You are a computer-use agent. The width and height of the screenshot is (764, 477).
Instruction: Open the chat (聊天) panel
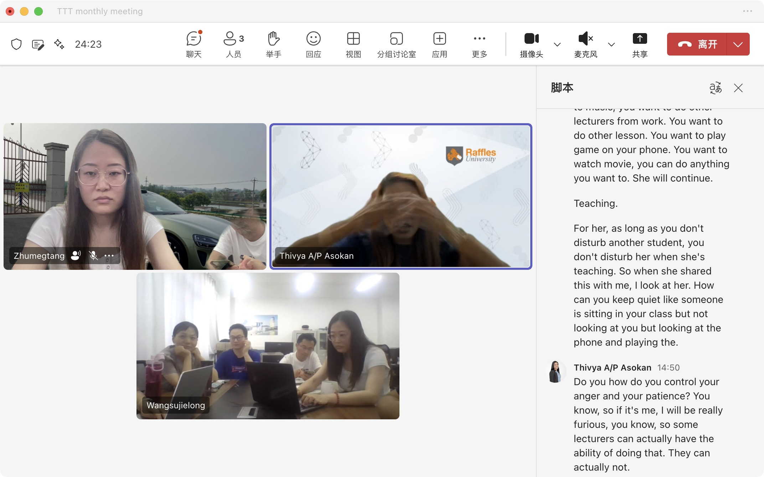pos(193,44)
